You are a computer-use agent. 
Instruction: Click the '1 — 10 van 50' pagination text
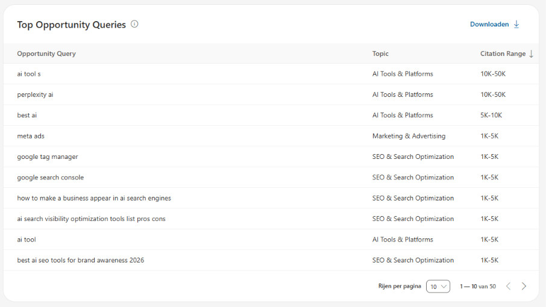[x=478, y=287]
